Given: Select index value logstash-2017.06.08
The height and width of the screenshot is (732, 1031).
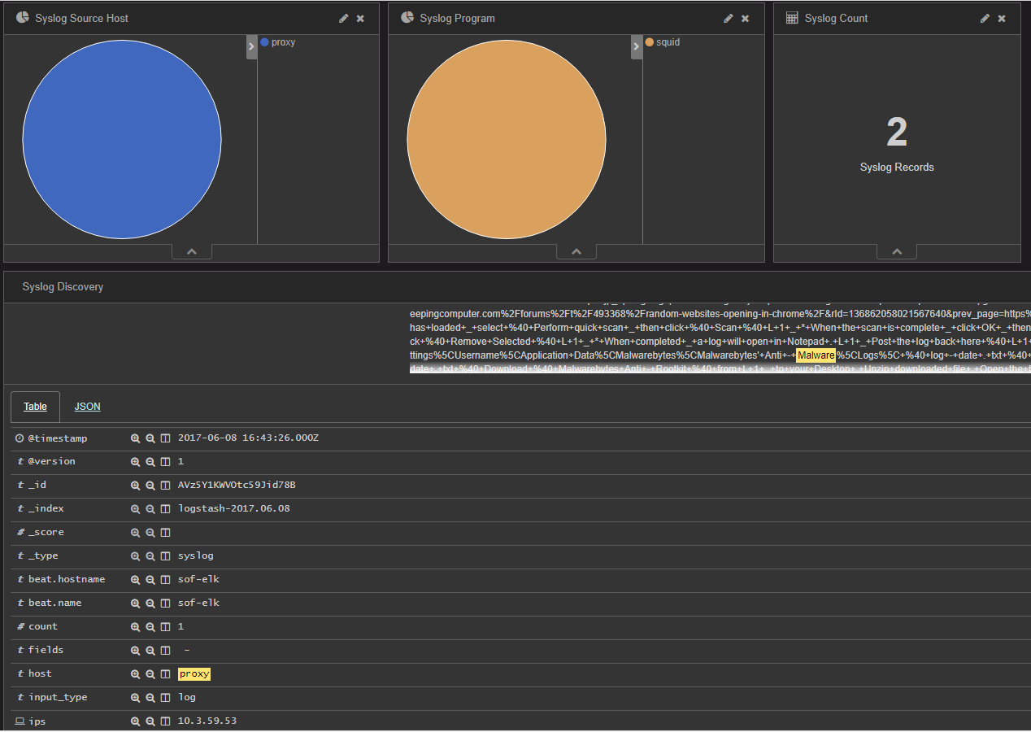Looking at the screenshot, I should click(234, 508).
